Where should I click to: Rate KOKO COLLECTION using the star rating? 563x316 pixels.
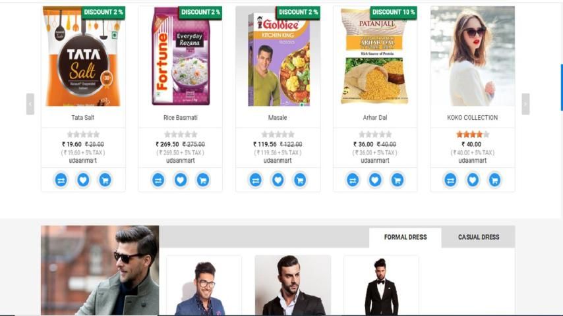473,134
